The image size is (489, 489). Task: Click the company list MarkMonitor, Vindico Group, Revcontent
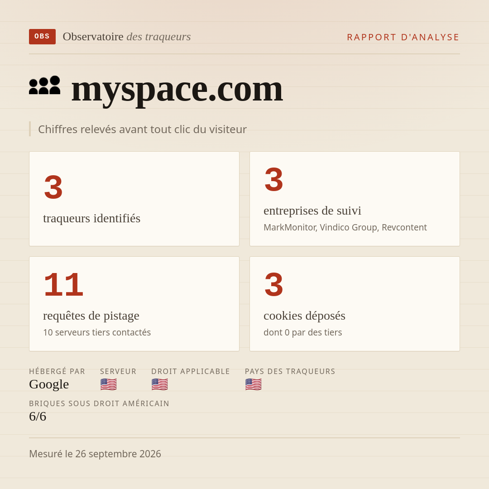point(345,227)
